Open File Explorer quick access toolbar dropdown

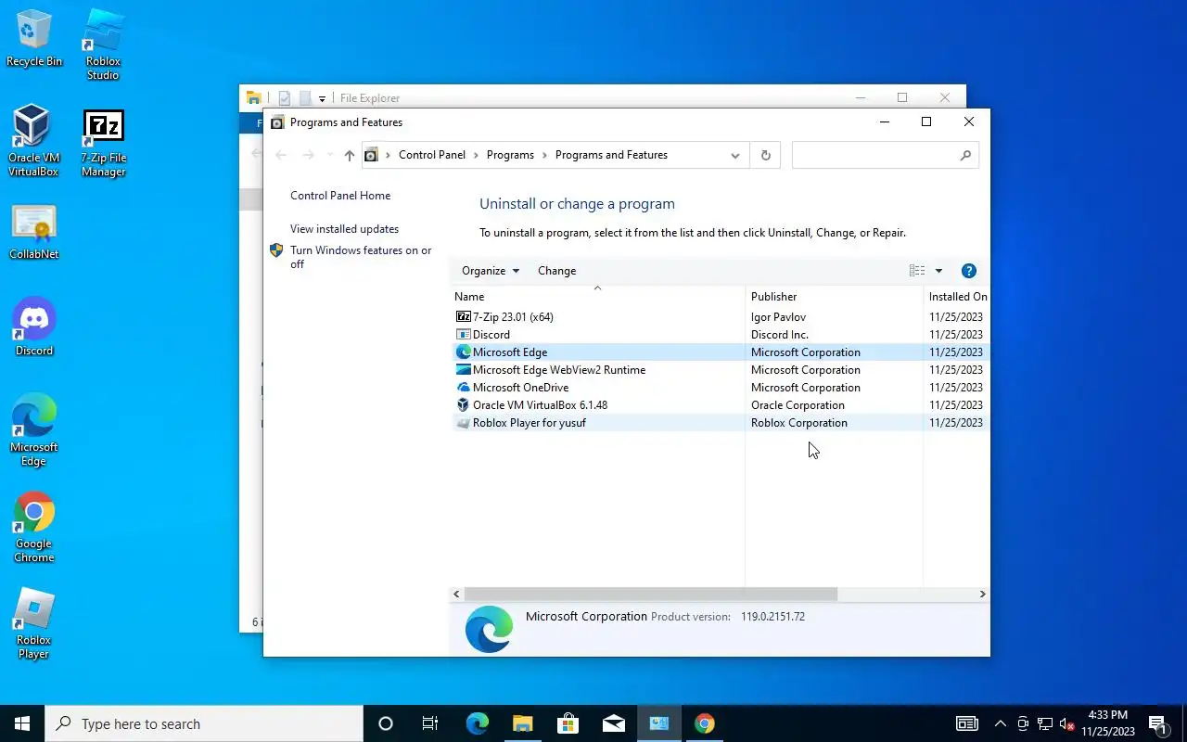(322, 98)
